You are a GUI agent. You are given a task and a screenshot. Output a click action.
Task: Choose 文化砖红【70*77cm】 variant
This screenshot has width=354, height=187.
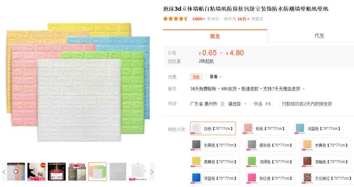pyautogui.click(x=327, y=178)
